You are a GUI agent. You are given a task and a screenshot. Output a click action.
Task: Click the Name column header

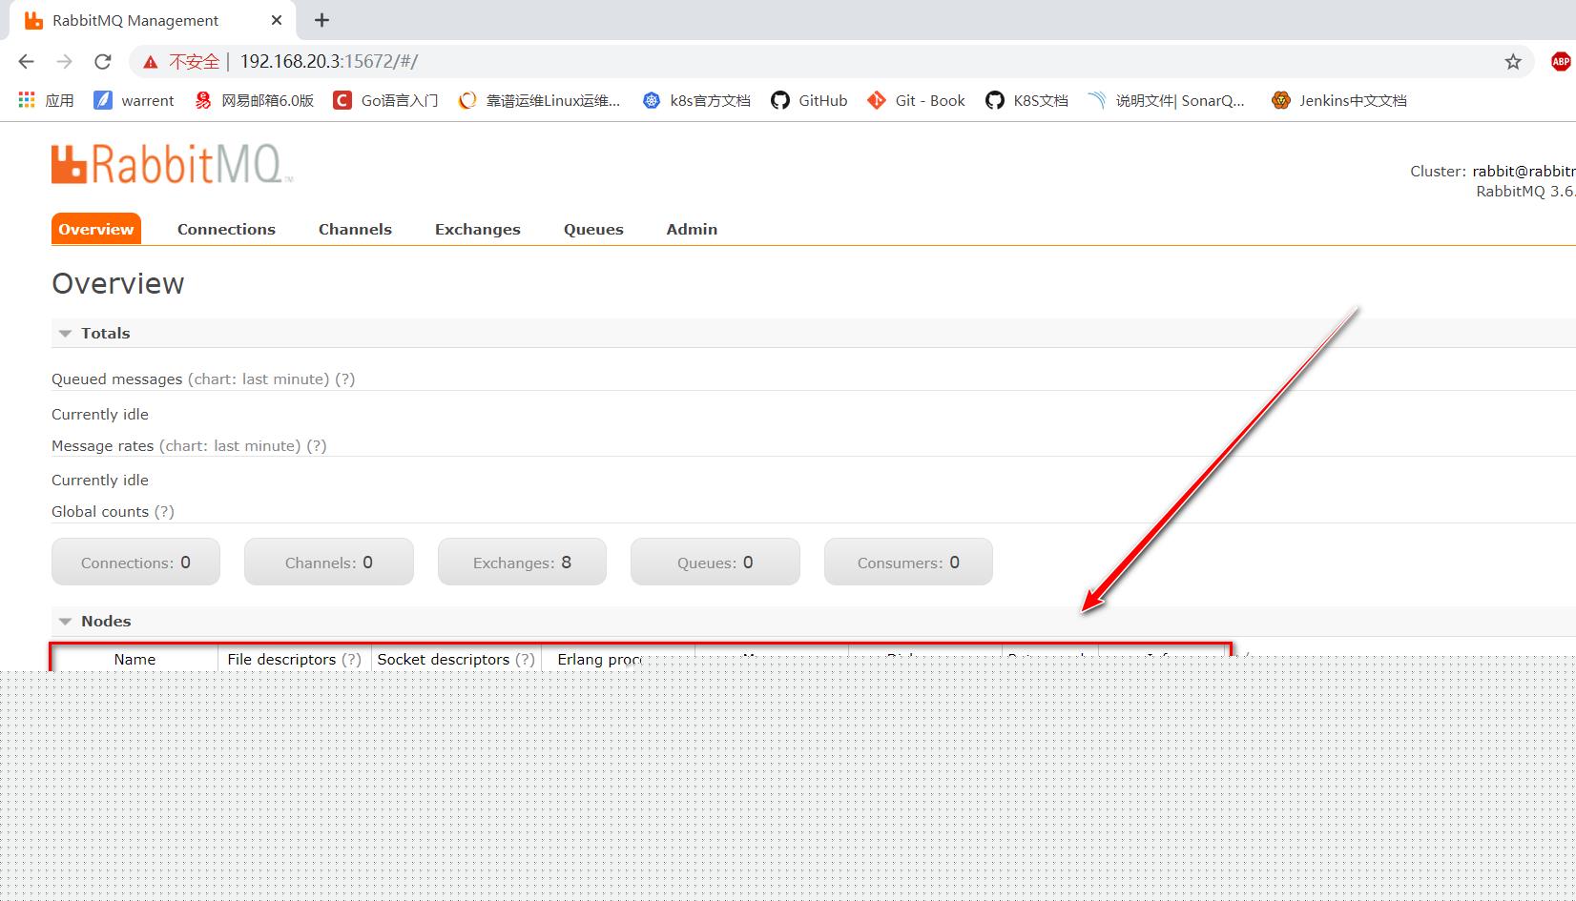(x=135, y=659)
